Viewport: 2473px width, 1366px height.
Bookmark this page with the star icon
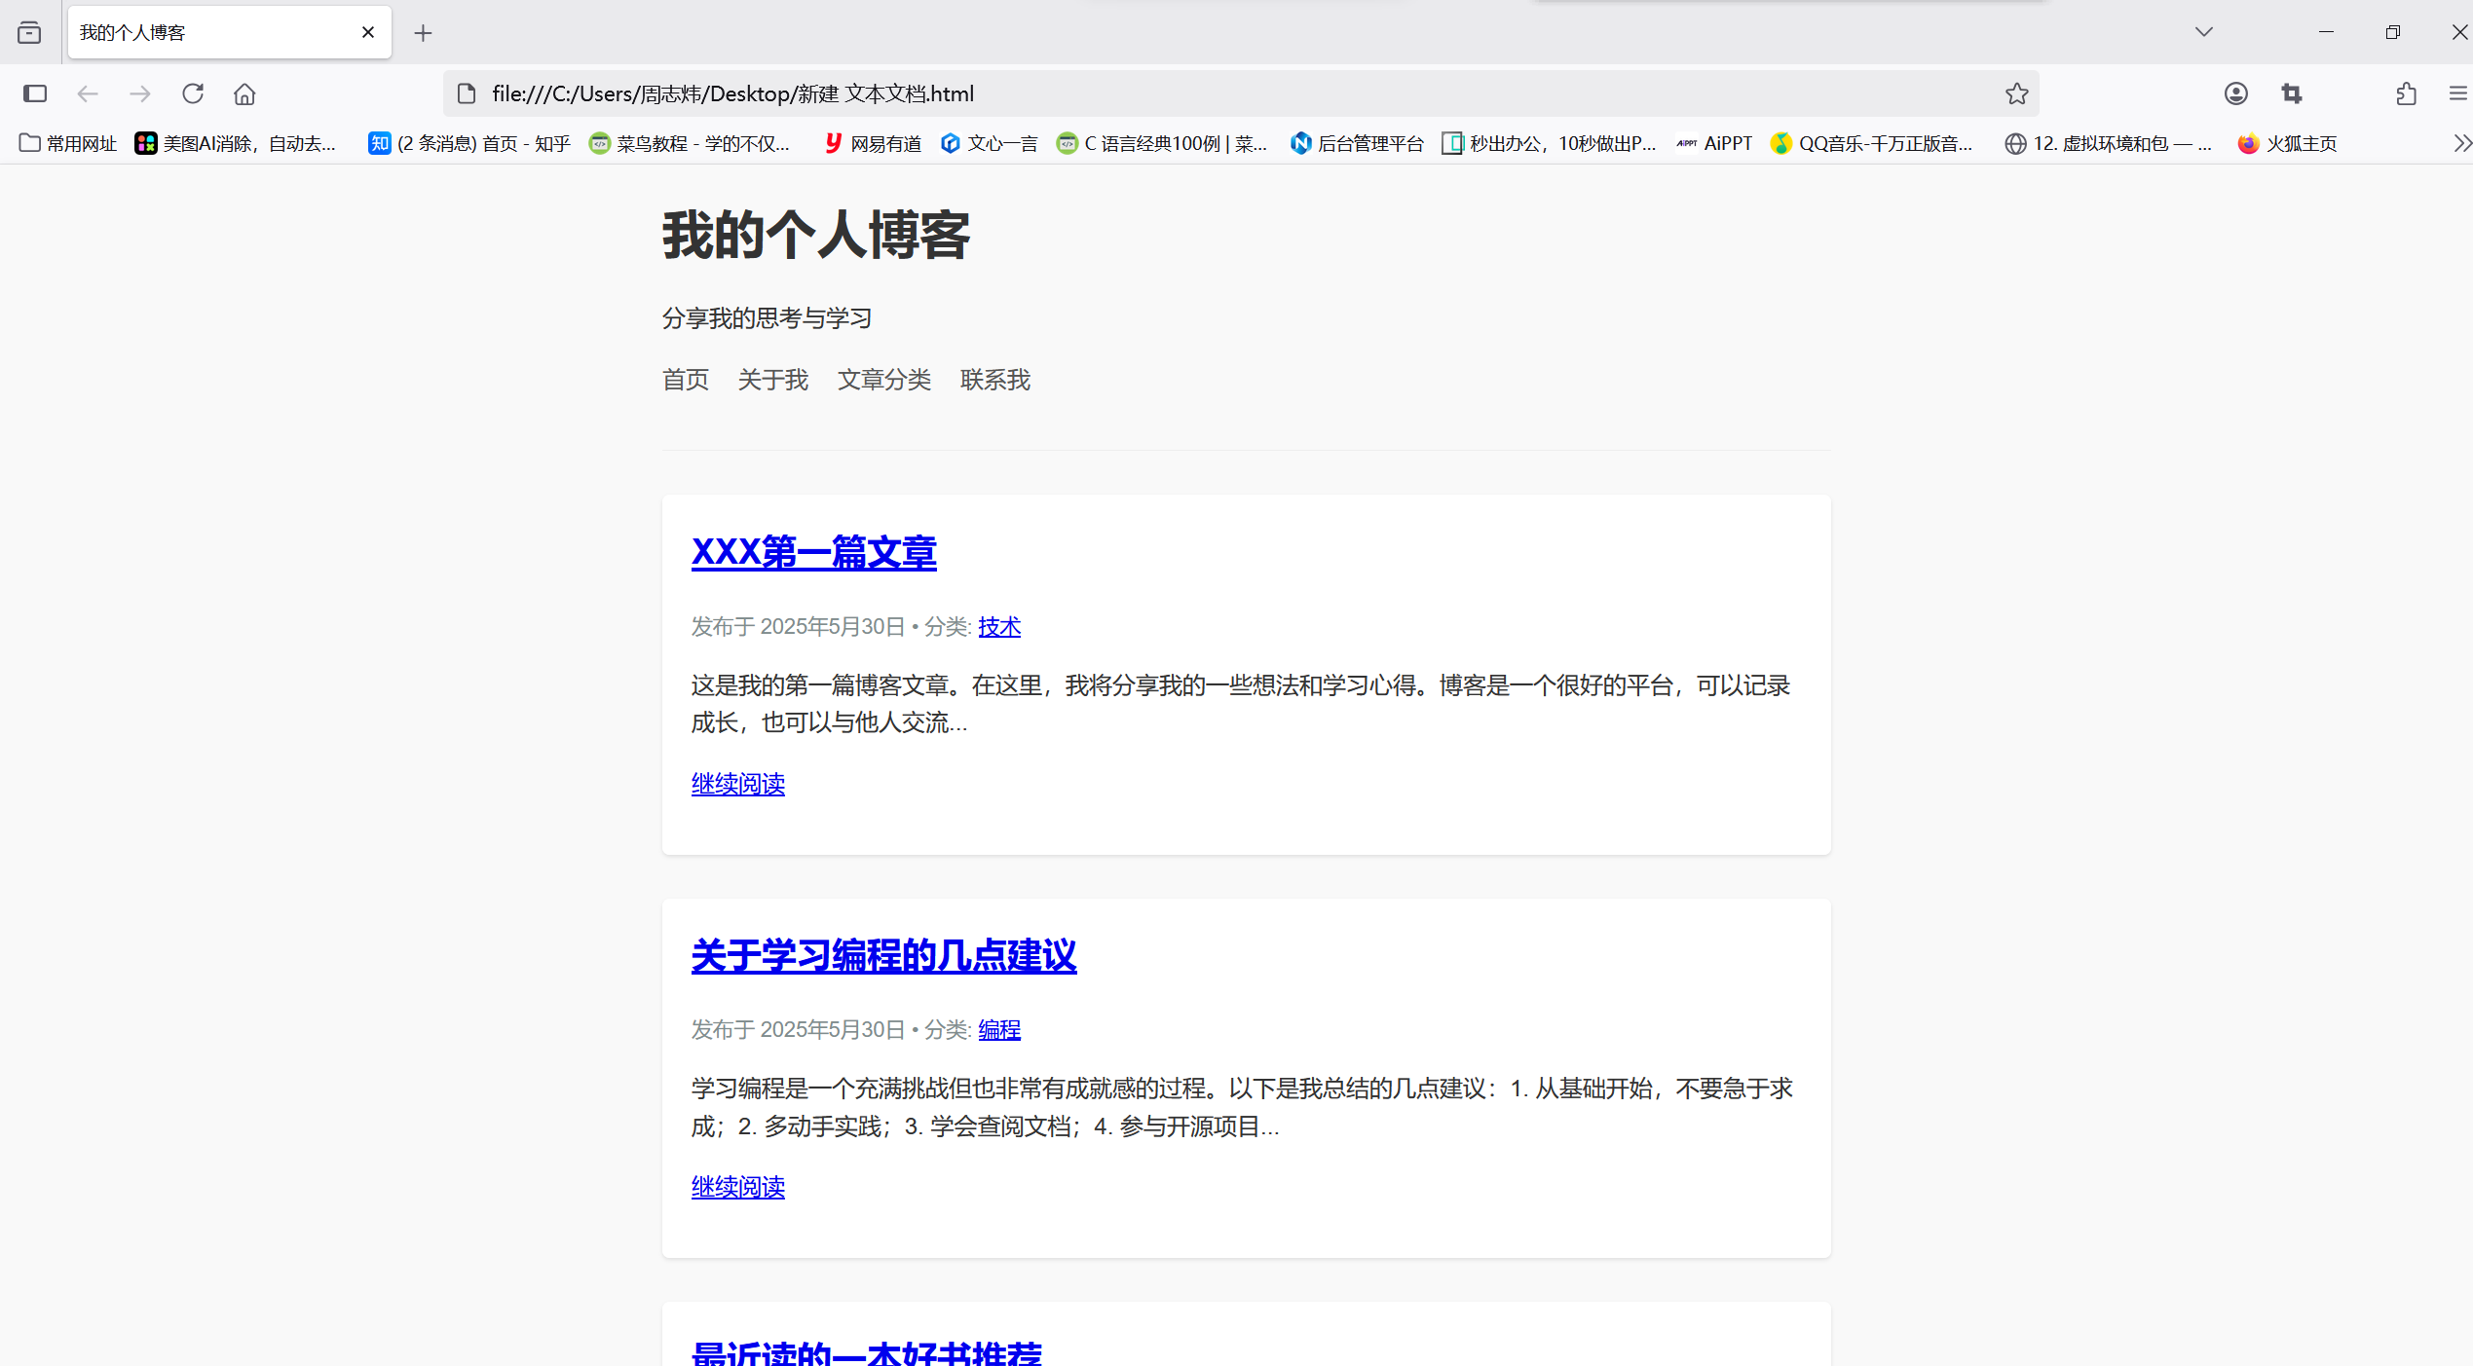click(x=2016, y=93)
